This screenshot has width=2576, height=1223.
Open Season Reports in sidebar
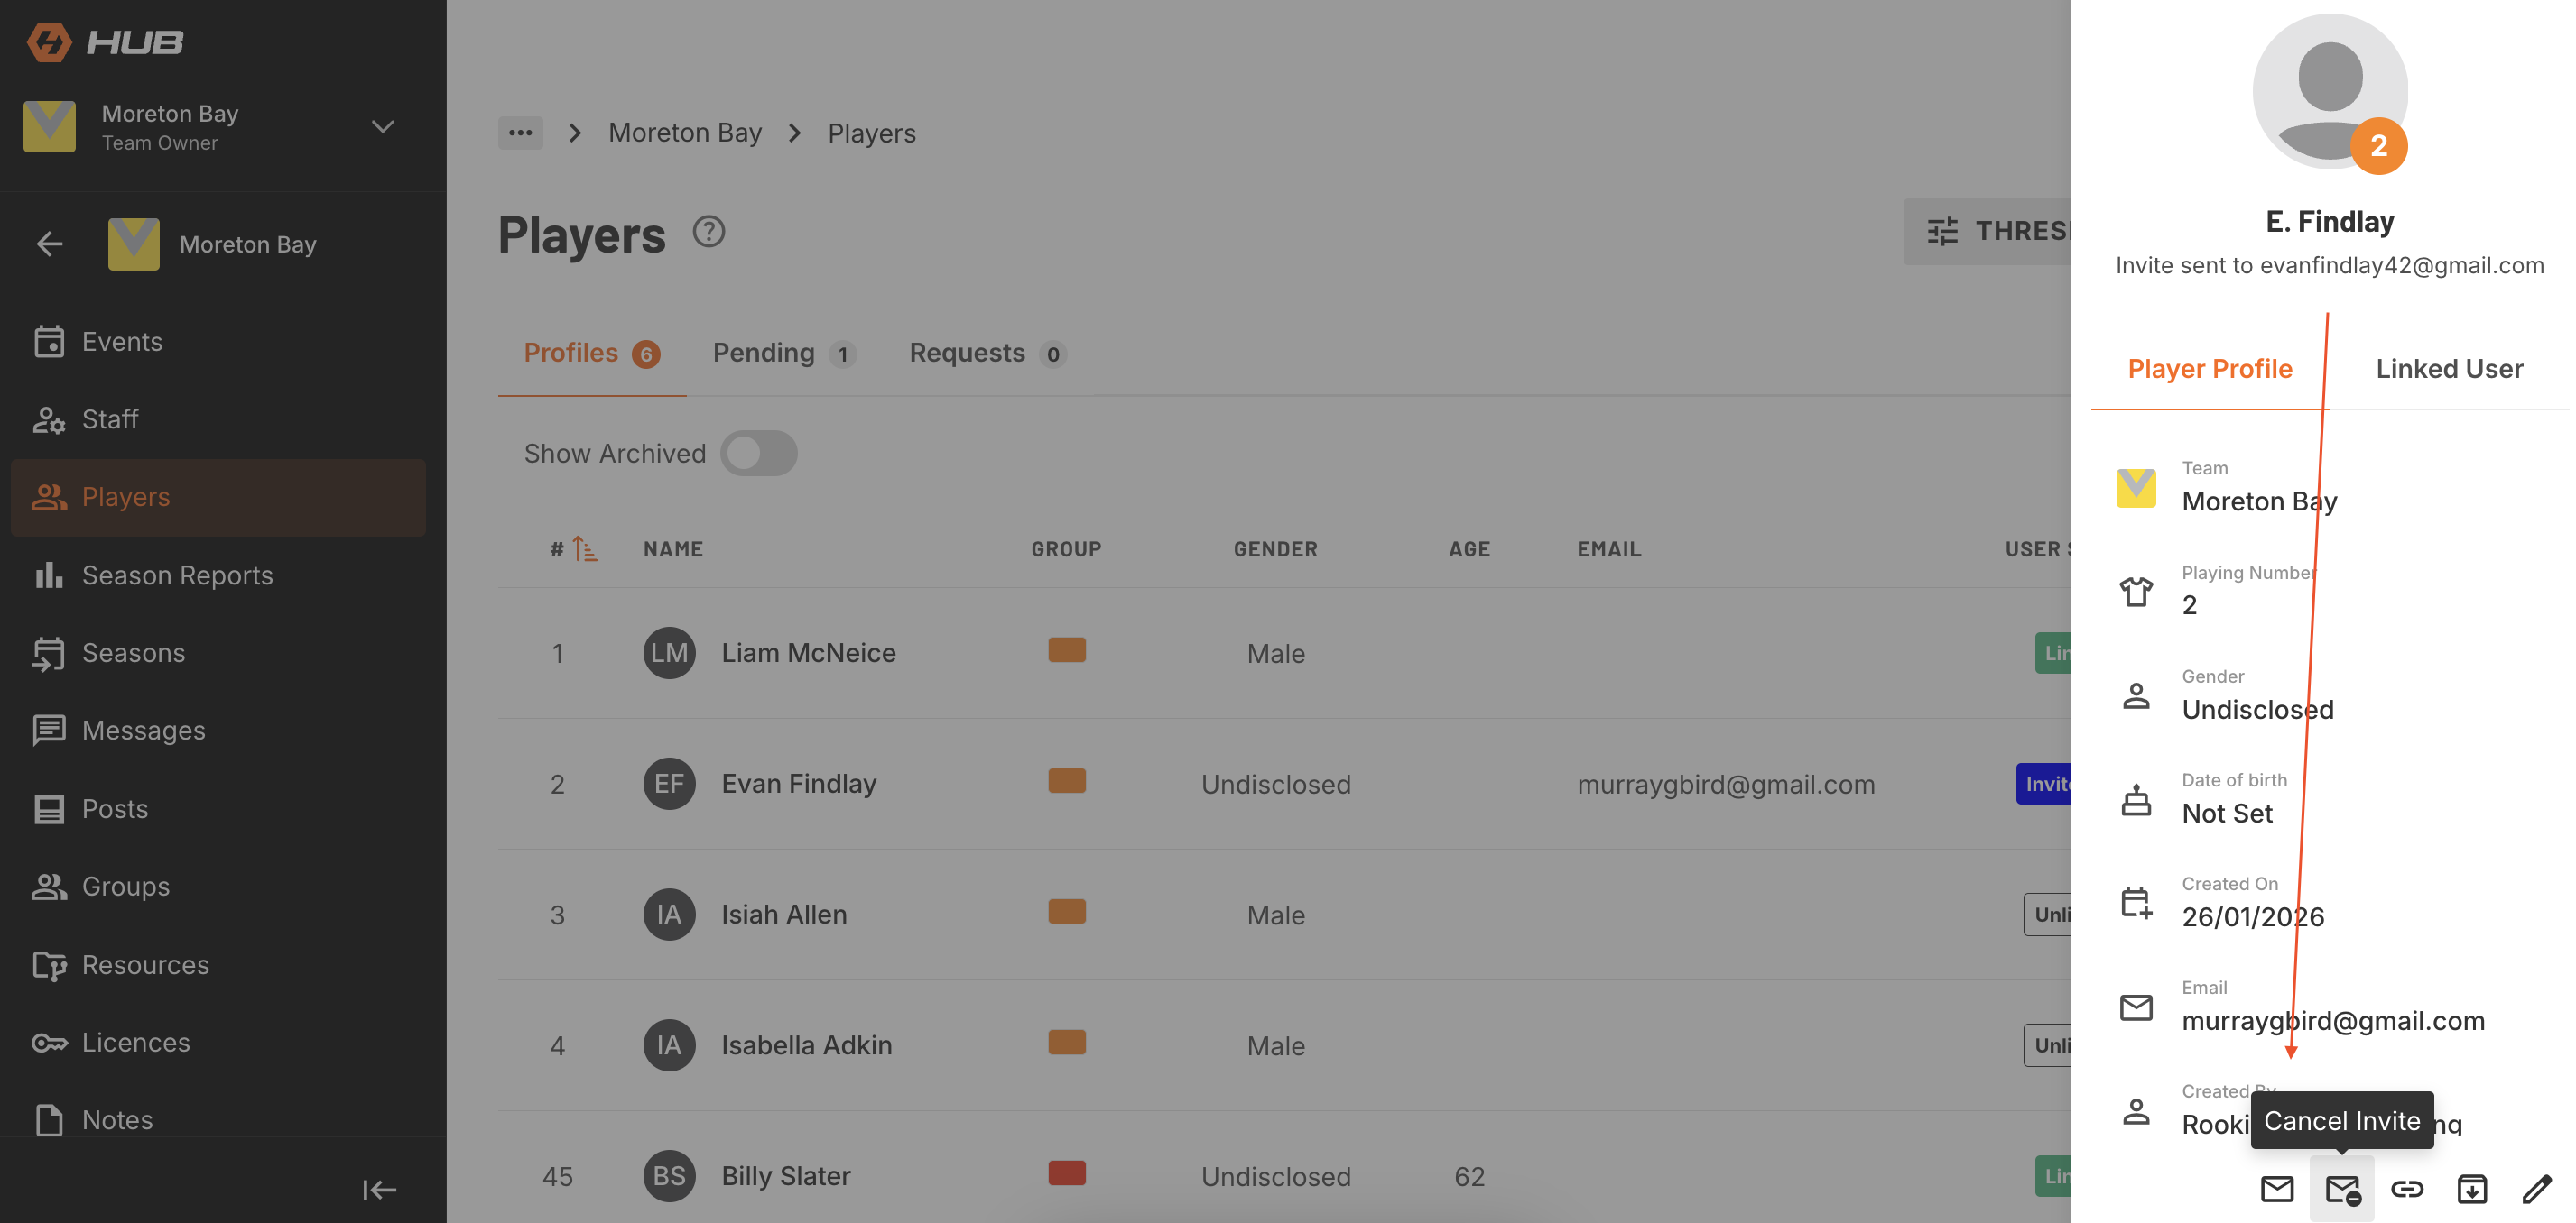[x=177, y=575]
